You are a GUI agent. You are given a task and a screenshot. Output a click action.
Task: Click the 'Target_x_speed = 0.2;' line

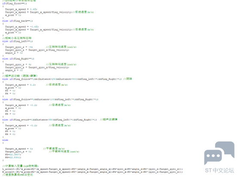(21, 85)
